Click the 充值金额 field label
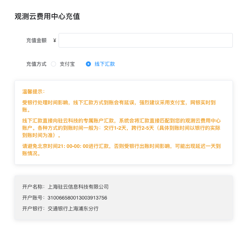The image size is (247, 230). 36,40
